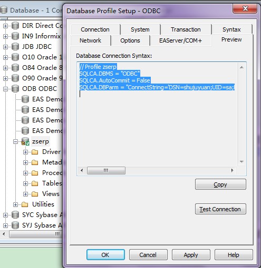Screen dimensions: 261x268
Task: Switch to the System tab
Action: (140, 29)
